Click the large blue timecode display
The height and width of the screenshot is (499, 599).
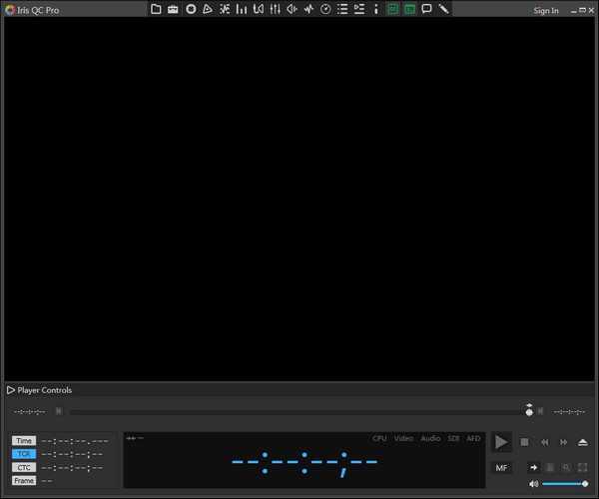click(x=304, y=463)
